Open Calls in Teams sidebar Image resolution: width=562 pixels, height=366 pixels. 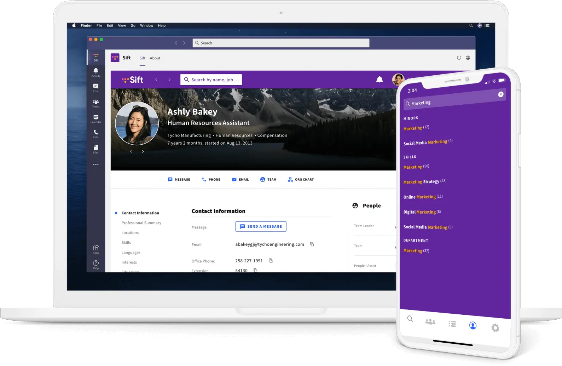(x=96, y=134)
